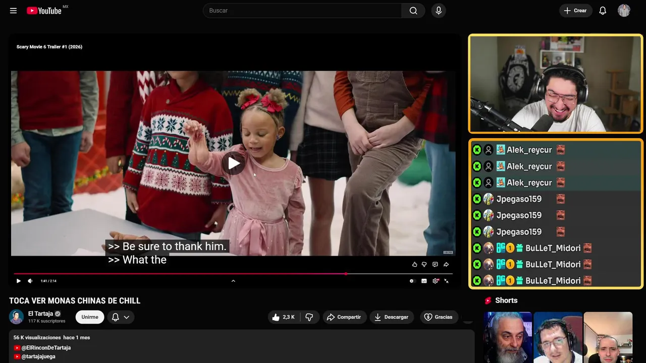Viewport: 646px width, 363px height.
Task: Dislike the video below the player
Action: coord(309,317)
